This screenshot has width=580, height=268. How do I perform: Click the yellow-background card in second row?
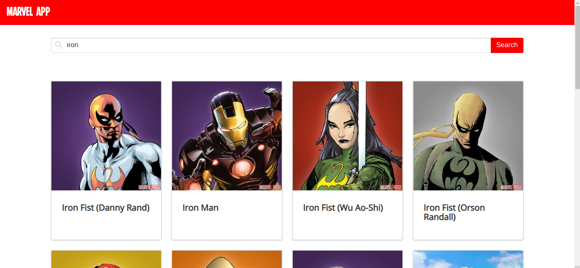106,259
